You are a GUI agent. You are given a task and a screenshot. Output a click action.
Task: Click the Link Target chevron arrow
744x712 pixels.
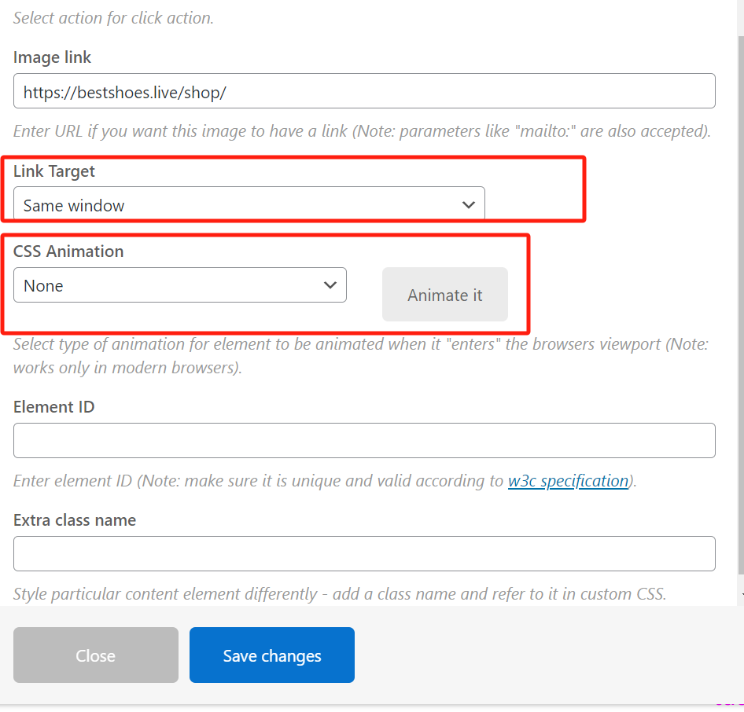(469, 205)
